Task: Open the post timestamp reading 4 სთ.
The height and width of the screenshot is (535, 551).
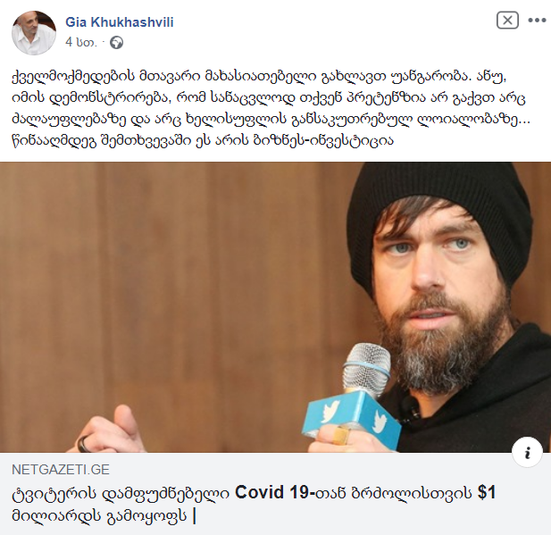Action: 81,42
